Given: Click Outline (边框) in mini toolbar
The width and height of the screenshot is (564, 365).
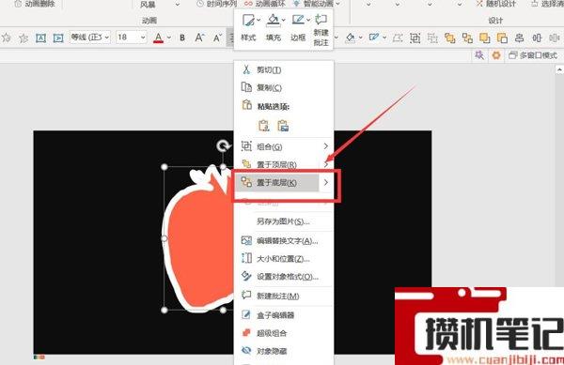Looking at the screenshot, I should click(298, 28).
